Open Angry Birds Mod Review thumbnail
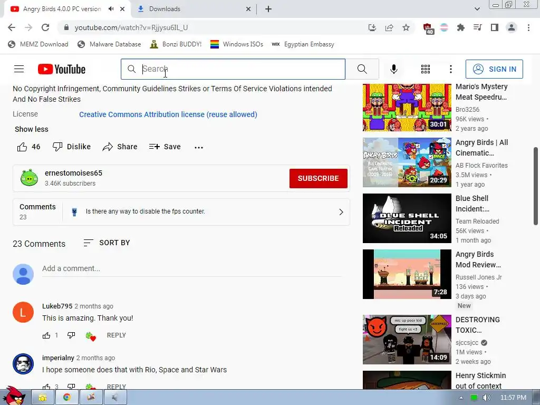Image resolution: width=540 pixels, height=405 pixels. (x=407, y=274)
